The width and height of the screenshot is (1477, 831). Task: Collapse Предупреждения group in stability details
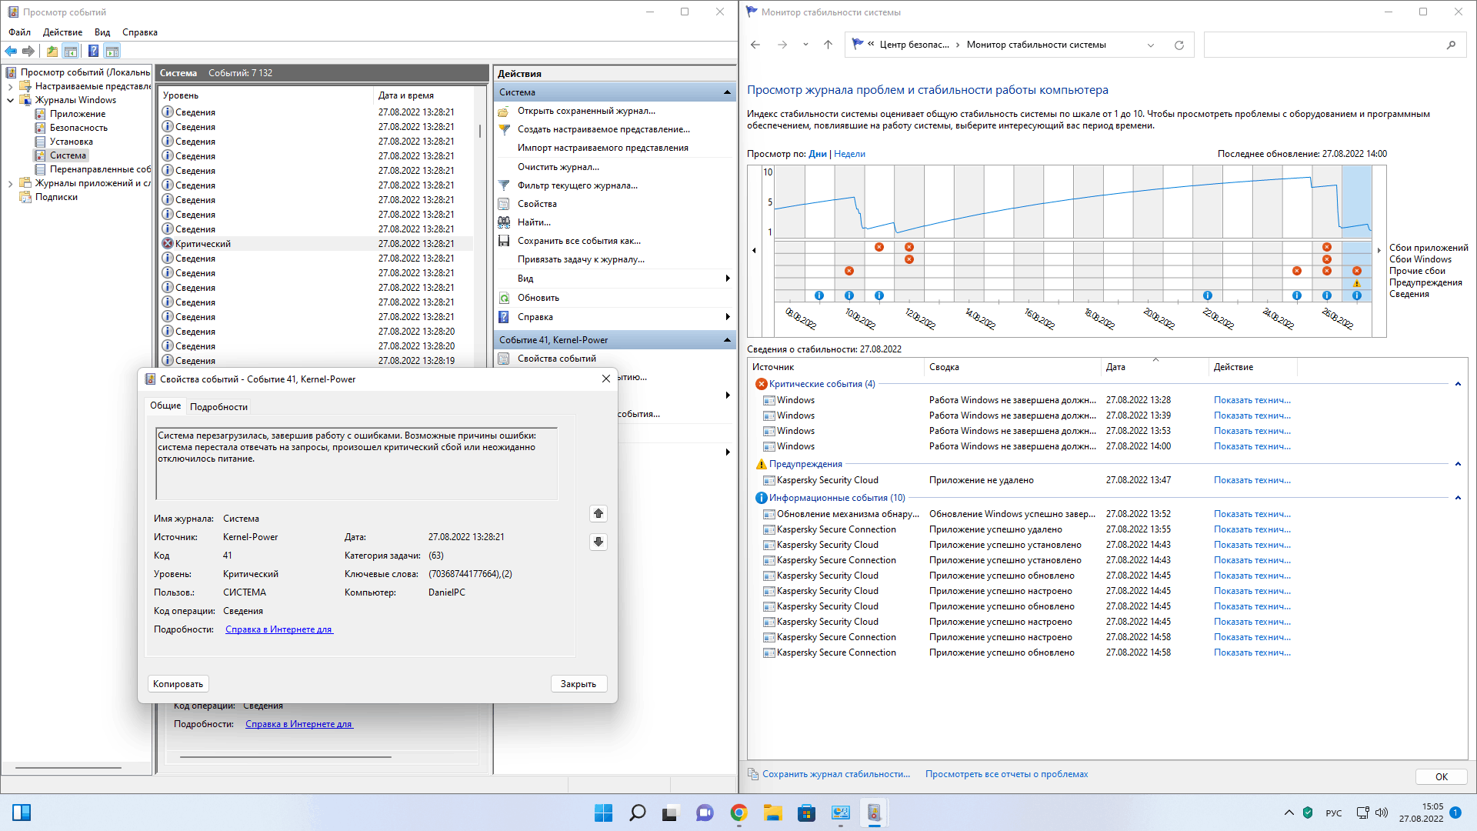tap(1458, 464)
